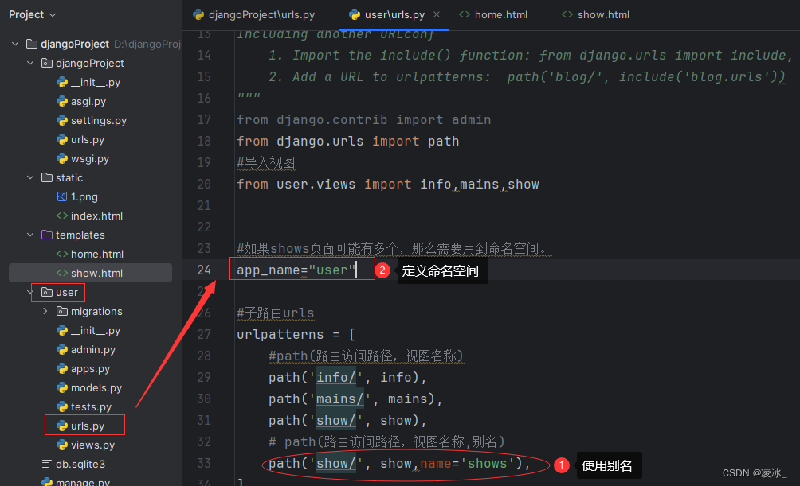Image resolution: width=800 pixels, height=486 pixels.
Task: Collapse the static folder
Action: click(30, 177)
